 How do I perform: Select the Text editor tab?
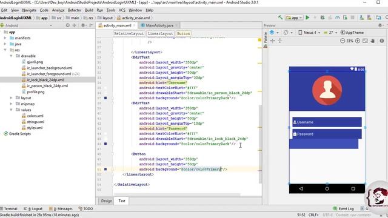click(x=122, y=201)
